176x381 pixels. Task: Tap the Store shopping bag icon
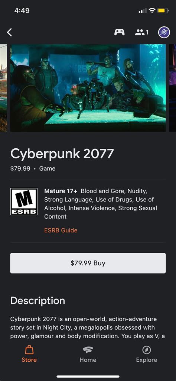click(x=29, y=350)
